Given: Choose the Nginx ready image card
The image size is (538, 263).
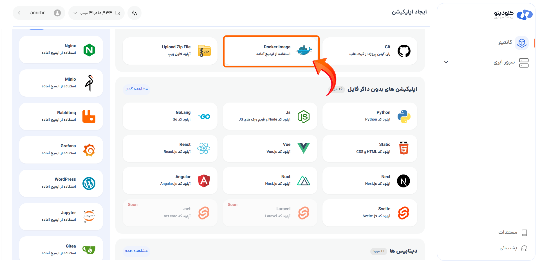Looking at the screenshot, I should click(61, 50).
